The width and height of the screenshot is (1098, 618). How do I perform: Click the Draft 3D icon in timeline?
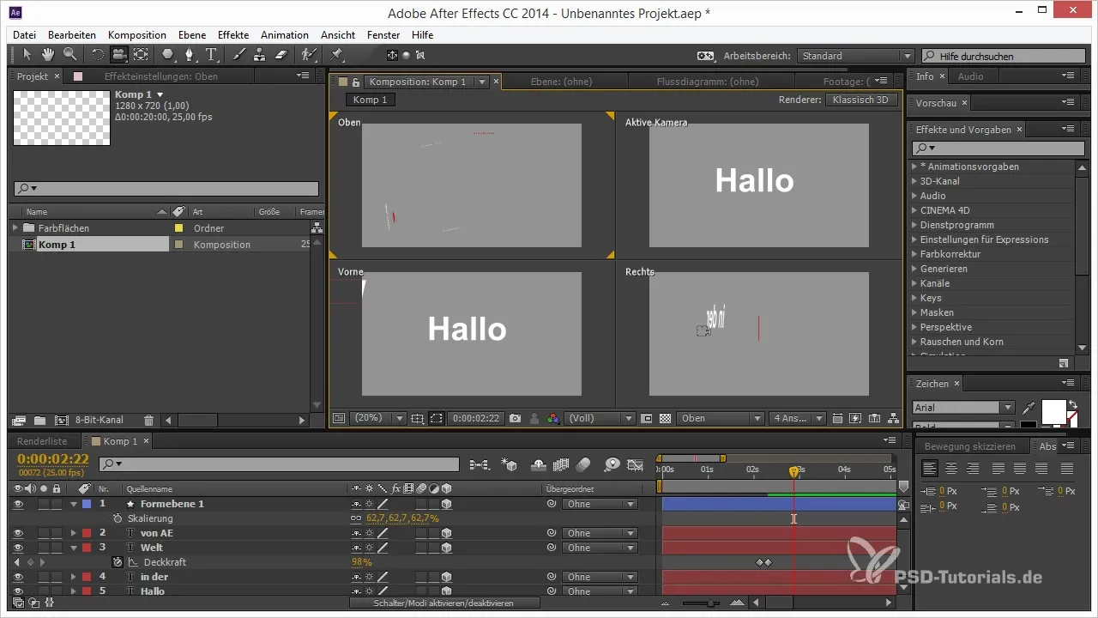tap(510, 464)
